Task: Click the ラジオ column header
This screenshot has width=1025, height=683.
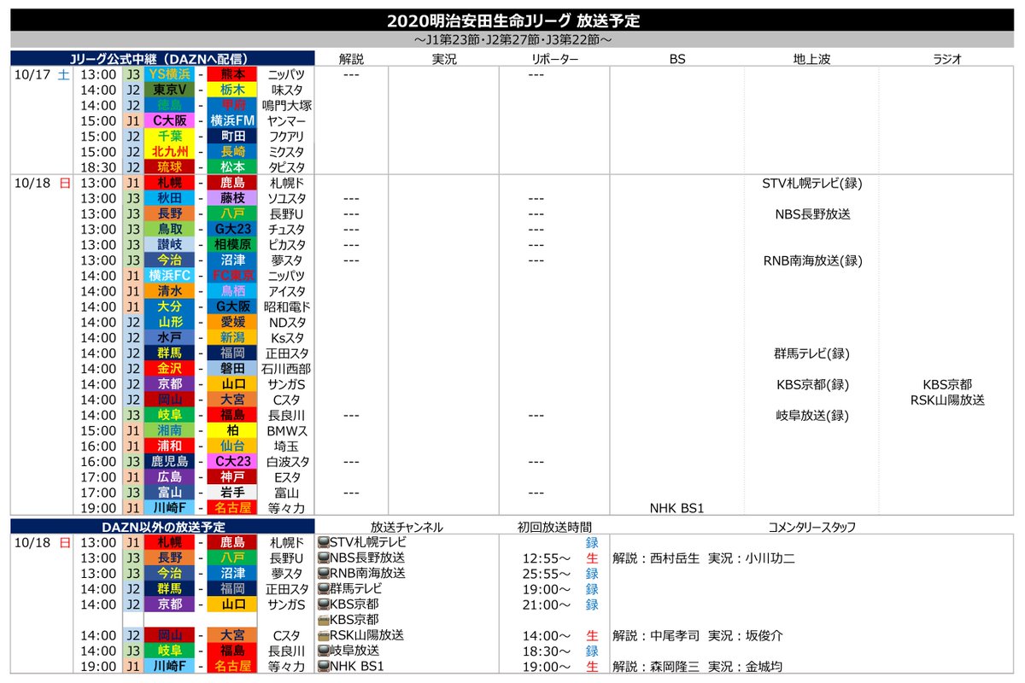Action: point(947,59)
